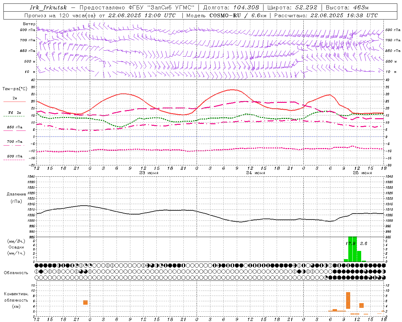Image resolution: width=402 pixels, height=322 pixels.
Task: Click the 'Модель COSMO-RU / 6.6км' label
Action: [x=226, y=15]
